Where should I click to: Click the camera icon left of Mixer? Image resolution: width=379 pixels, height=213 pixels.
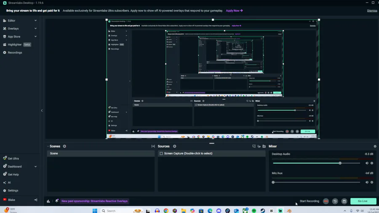click(x=259, y=146)
